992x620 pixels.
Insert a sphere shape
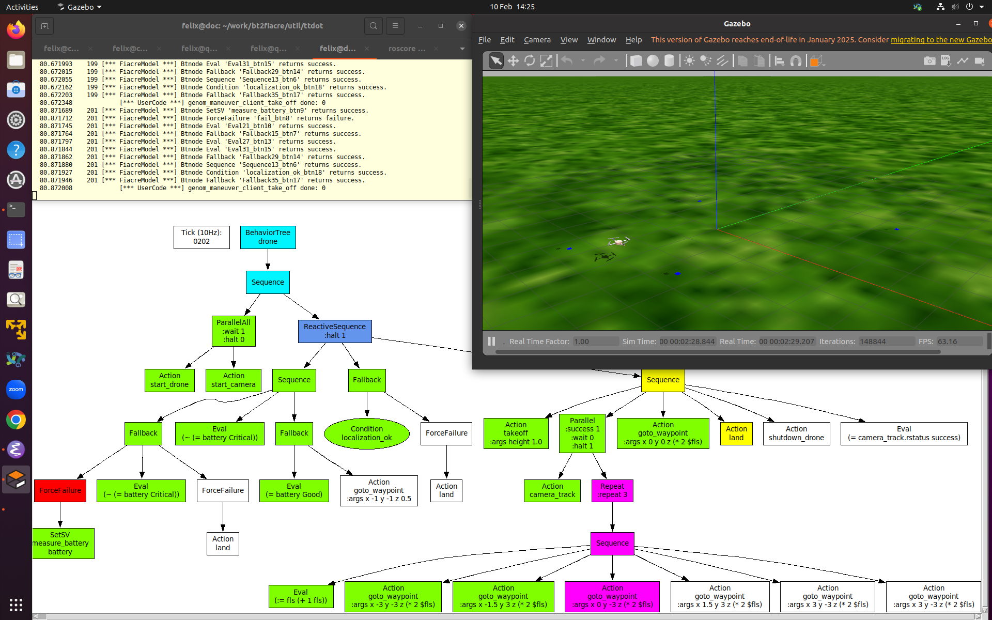(x=653, y=61)
